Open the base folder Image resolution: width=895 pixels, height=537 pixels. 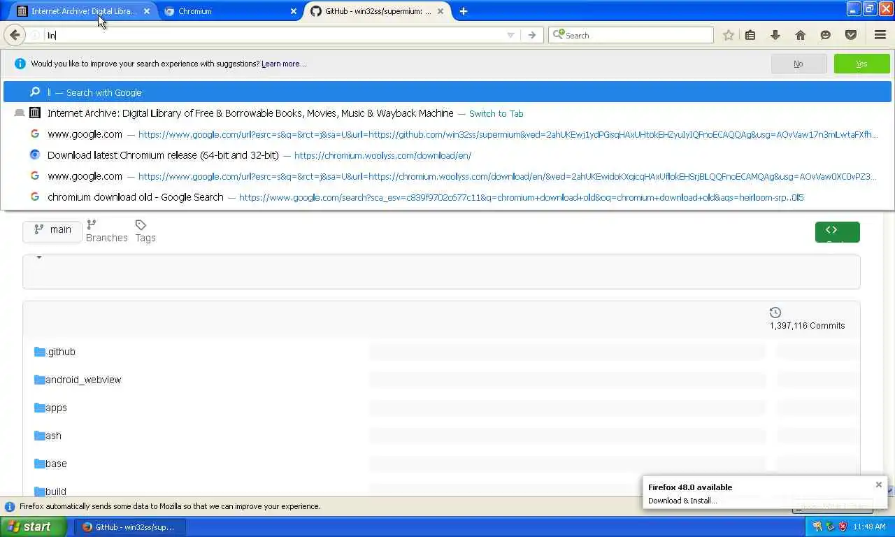[56, 464]
